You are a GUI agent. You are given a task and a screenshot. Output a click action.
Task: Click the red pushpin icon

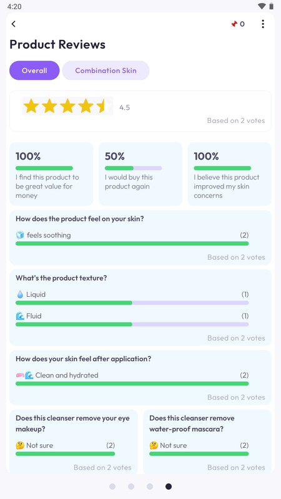234,24
